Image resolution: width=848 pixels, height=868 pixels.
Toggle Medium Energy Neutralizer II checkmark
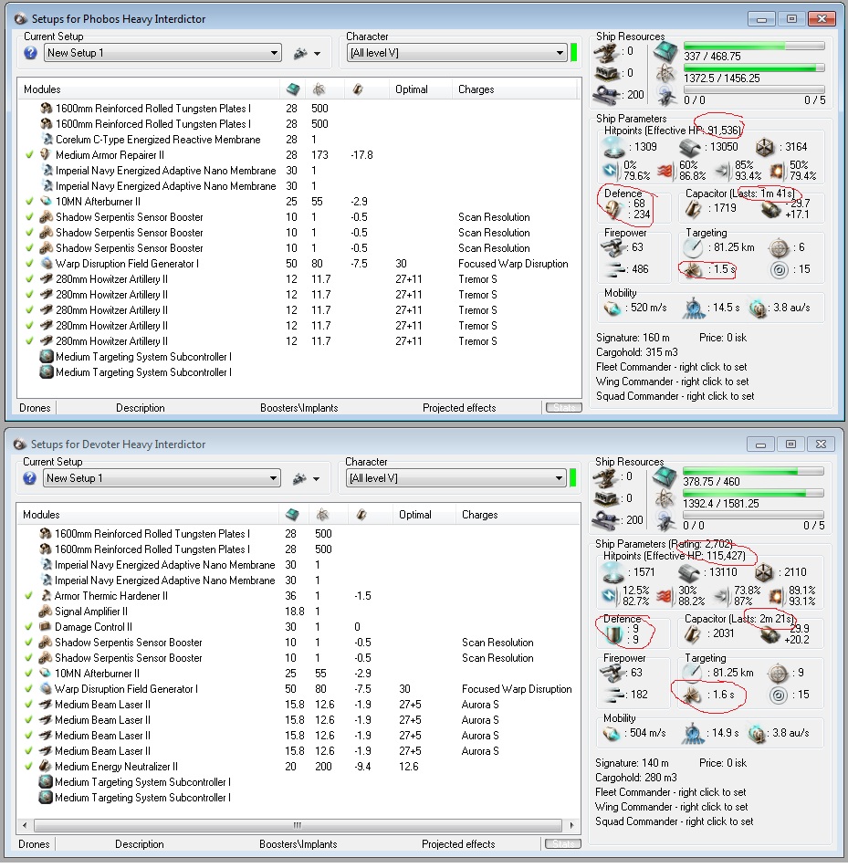[29, 766]
